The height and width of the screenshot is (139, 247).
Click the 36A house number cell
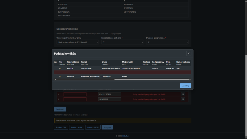point(178,68)
